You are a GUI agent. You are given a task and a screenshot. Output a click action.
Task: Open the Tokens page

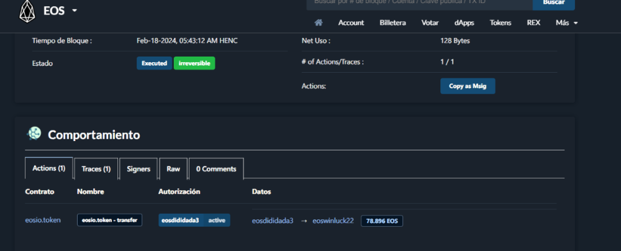(x=501, y=23)
